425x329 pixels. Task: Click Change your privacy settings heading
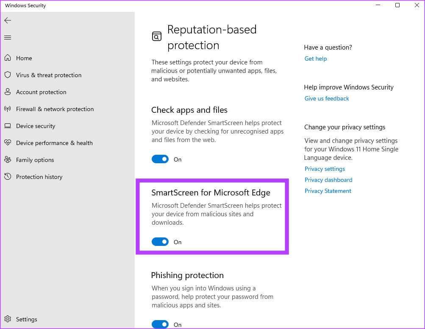tap(344, 127)
